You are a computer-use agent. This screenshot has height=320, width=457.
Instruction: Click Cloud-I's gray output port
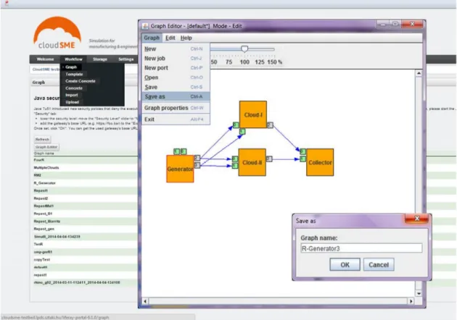click(x=270, y=125)
